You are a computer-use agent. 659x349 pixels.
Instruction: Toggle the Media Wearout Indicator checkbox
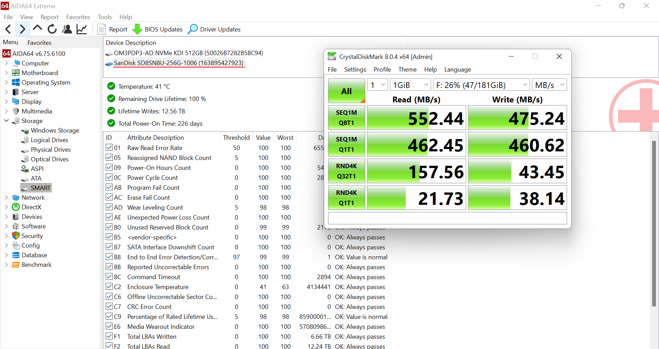109,326
